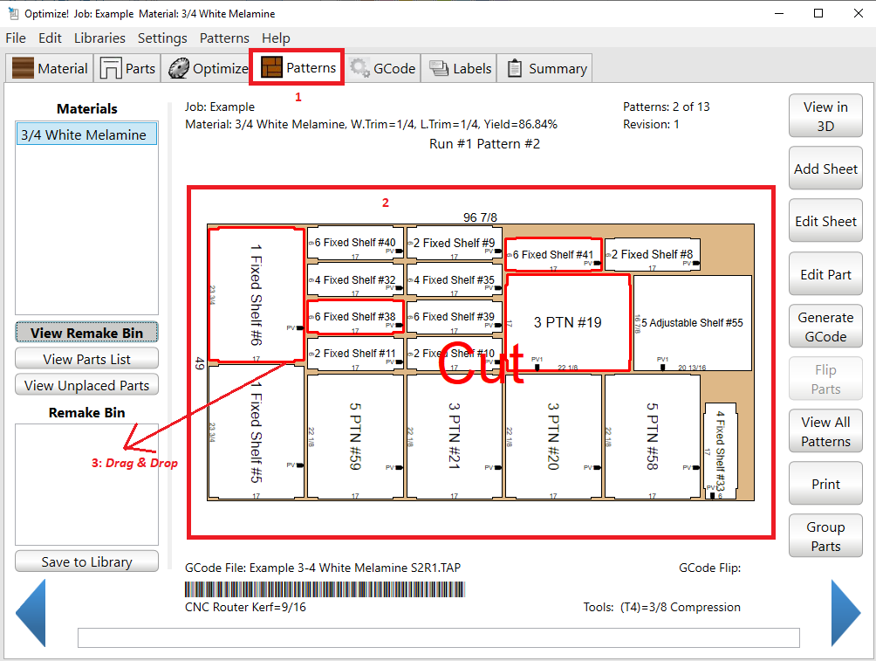876x661 pixels.
Task: Click the View in 3D button
Action: 825,116
